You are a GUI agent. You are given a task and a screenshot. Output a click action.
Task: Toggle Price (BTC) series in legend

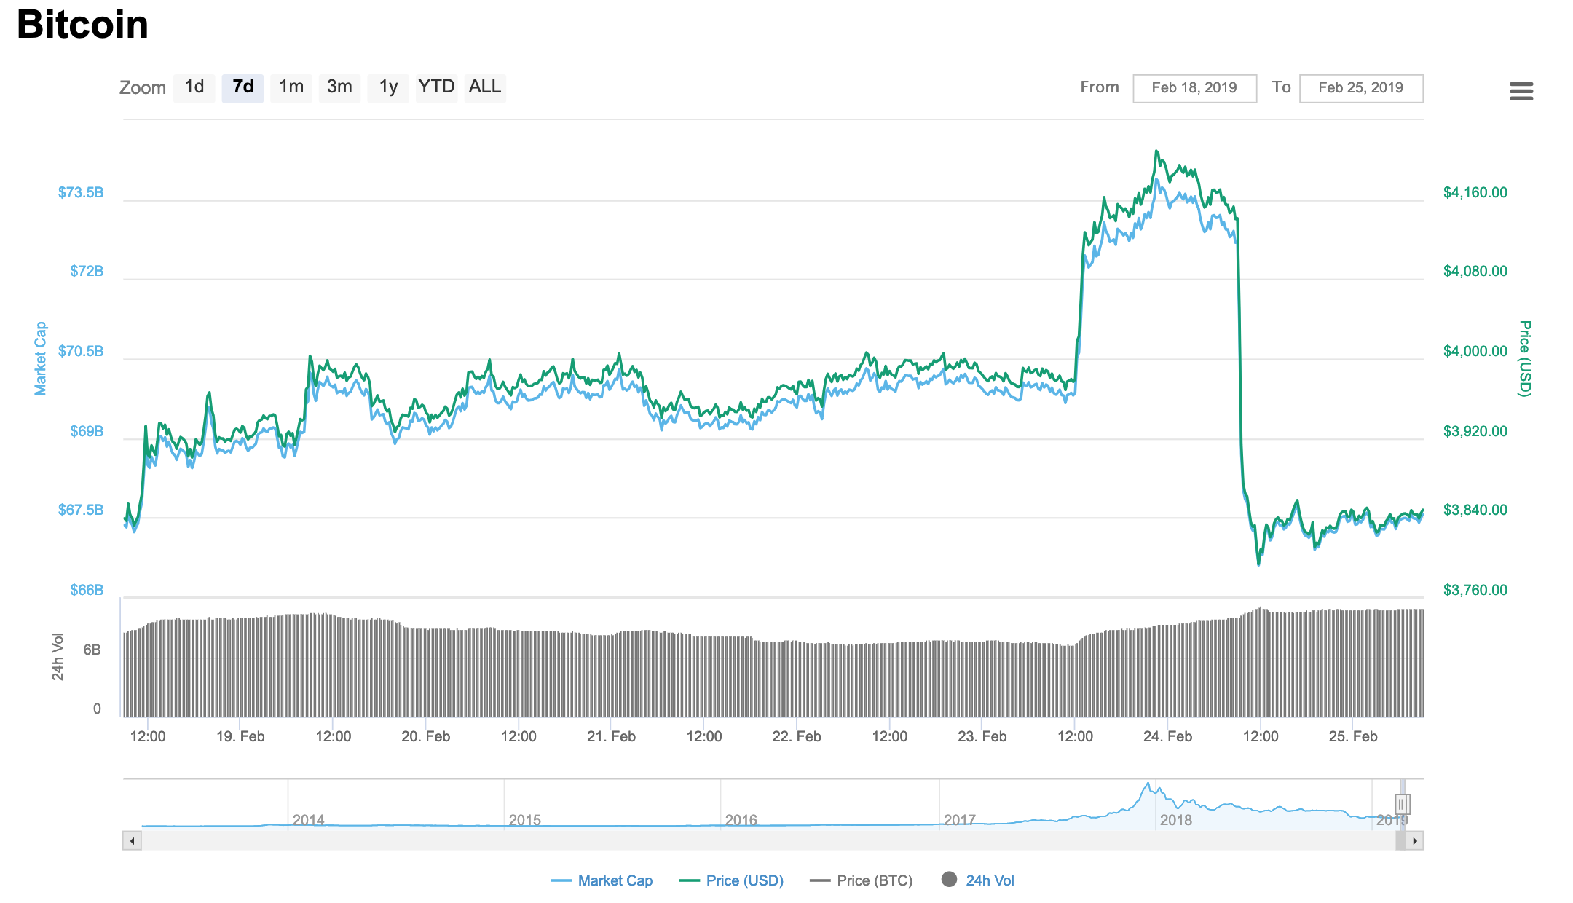tap(862, 880)
